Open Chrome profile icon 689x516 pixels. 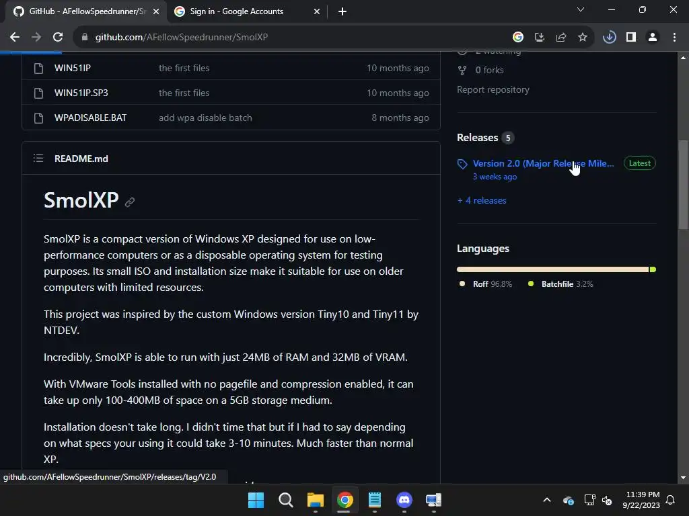tap(653, 38)
